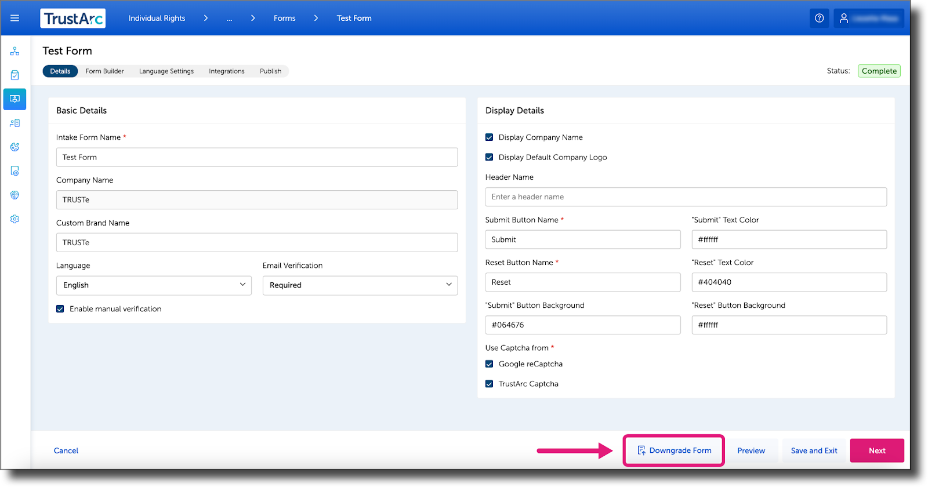Click the Reset Button Name field

[x=583, y=282]
